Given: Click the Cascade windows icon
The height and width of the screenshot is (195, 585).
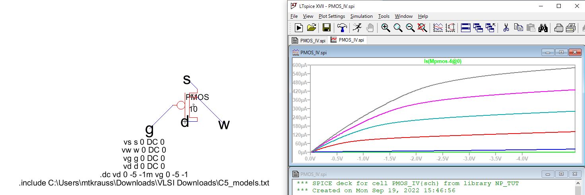Looking at the screenshot, I should (478, 27).
